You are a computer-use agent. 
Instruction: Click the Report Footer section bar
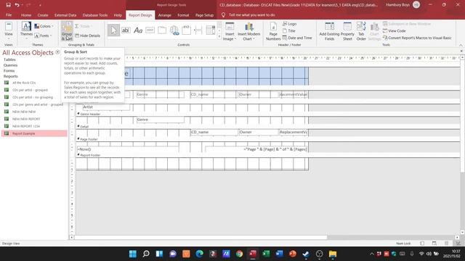tap(268, 155)
